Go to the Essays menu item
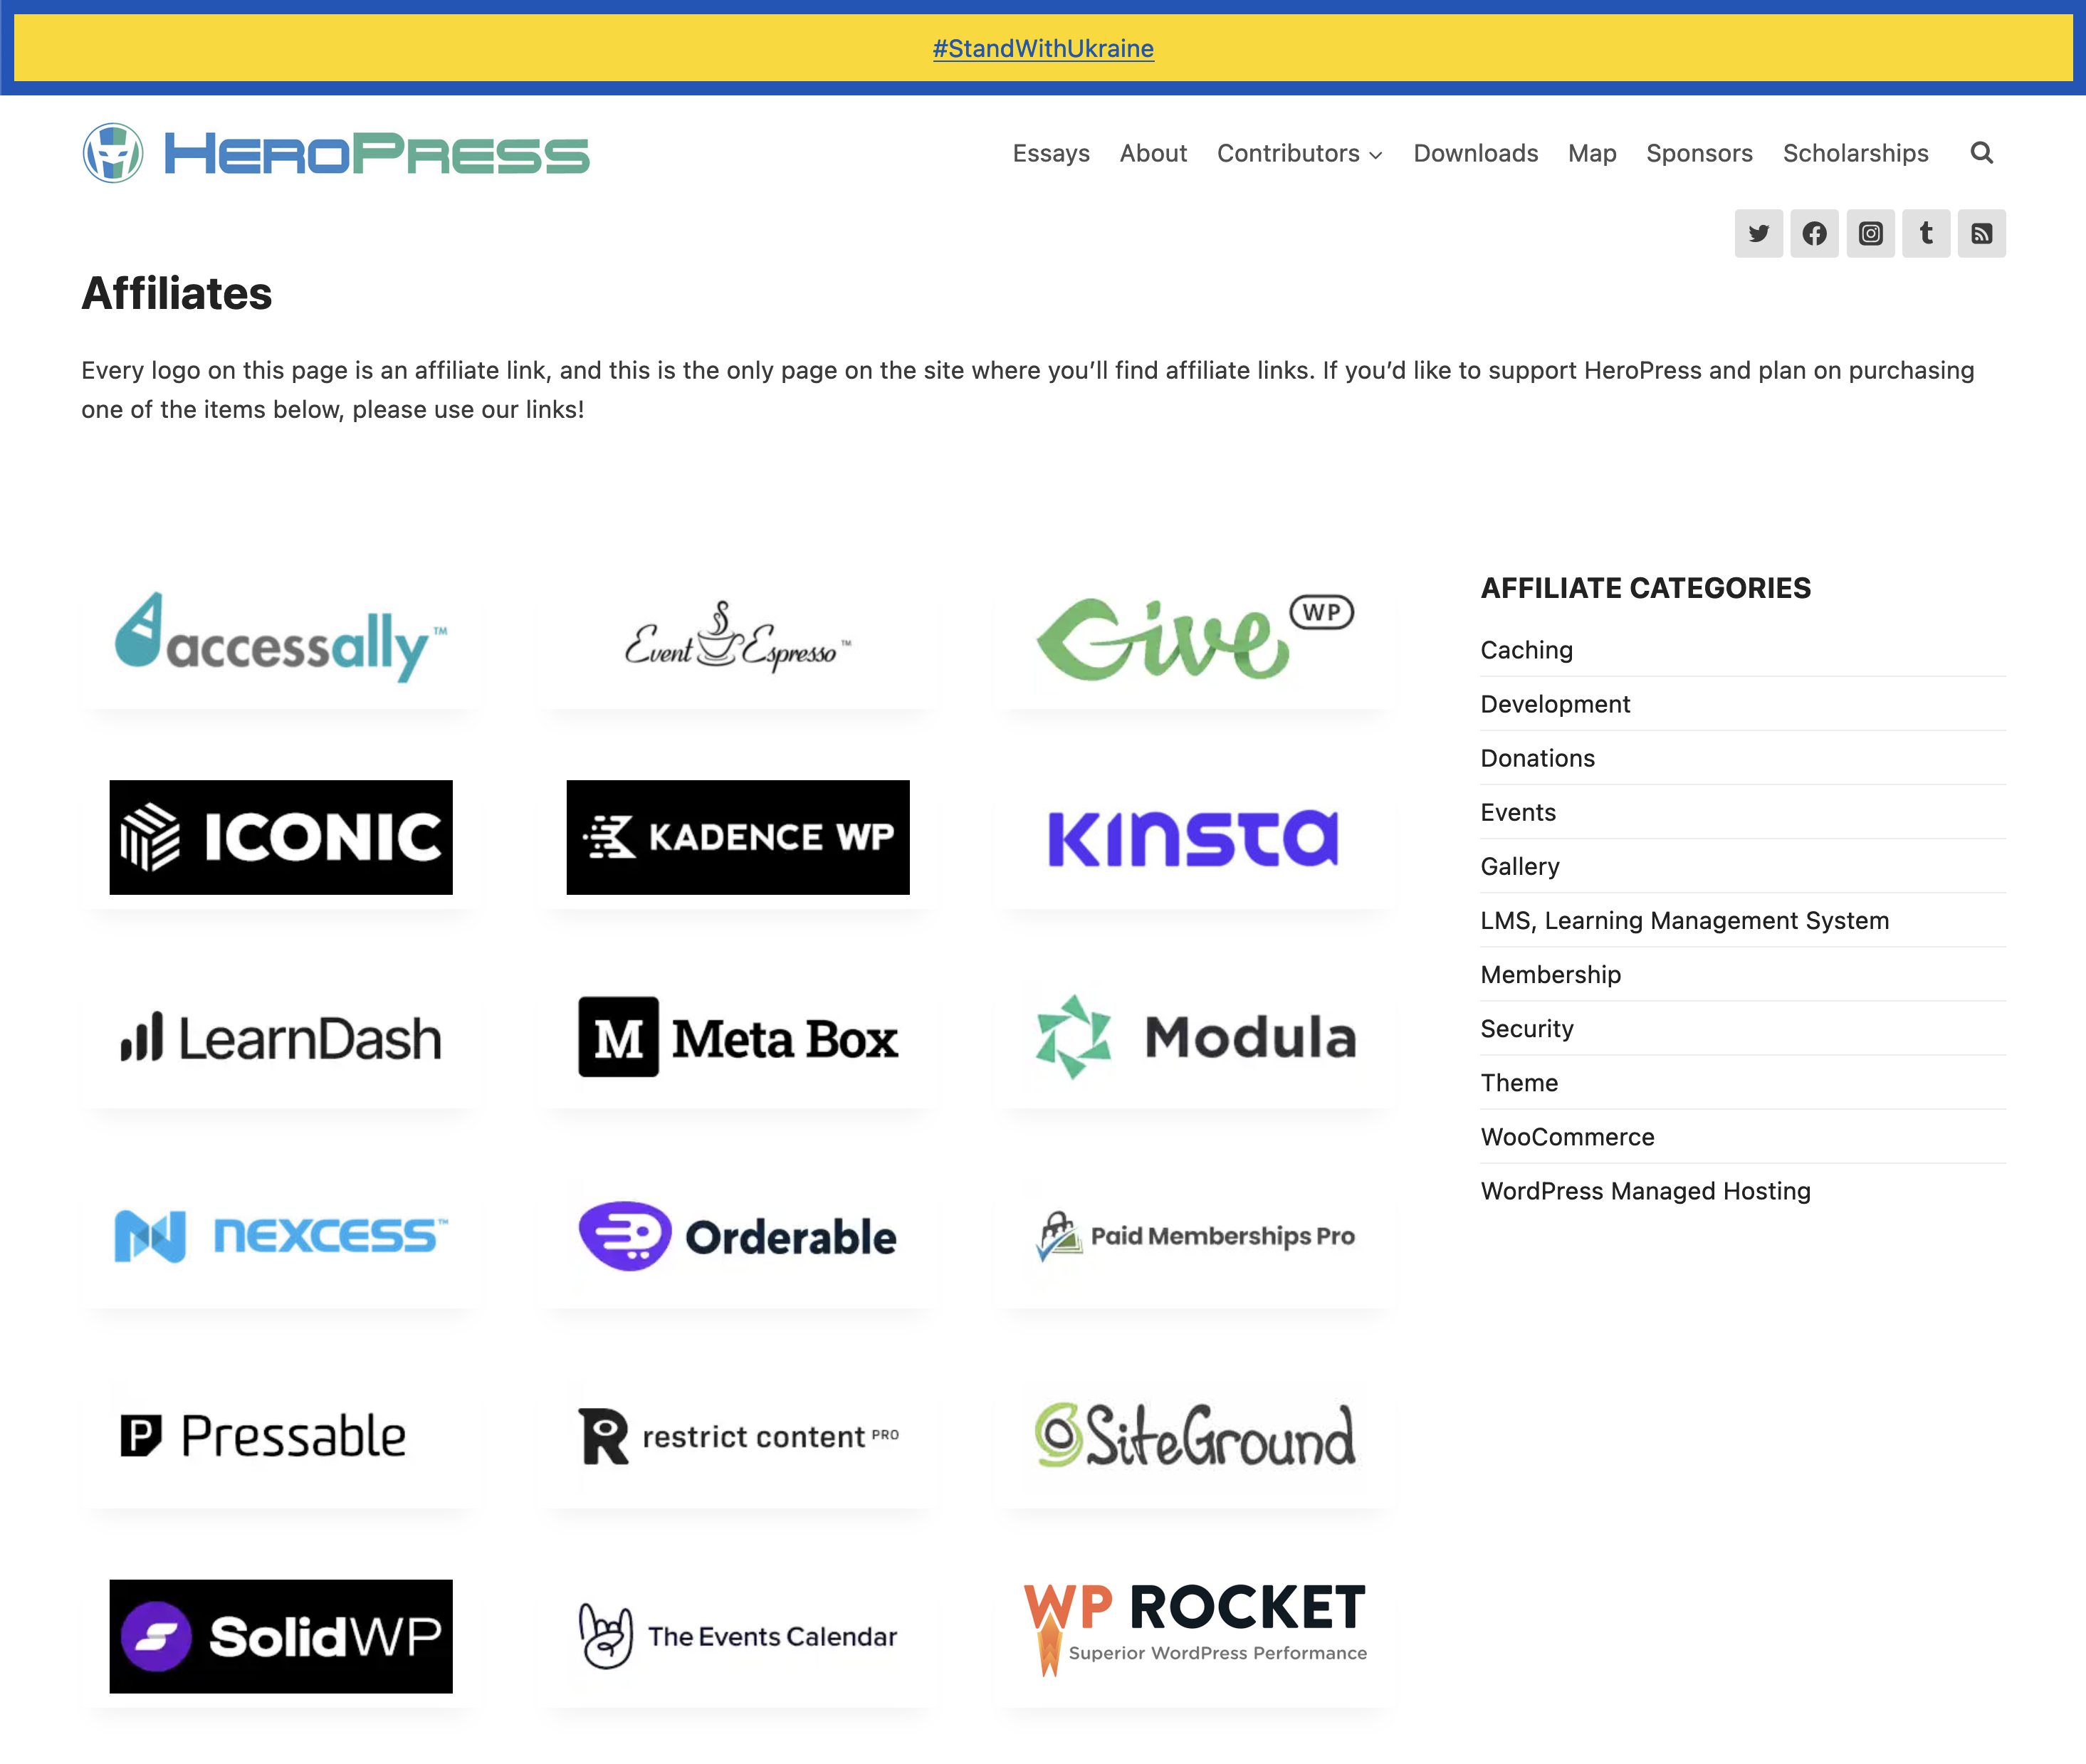This screenshot has width=2086, height=1764. 1051,153
